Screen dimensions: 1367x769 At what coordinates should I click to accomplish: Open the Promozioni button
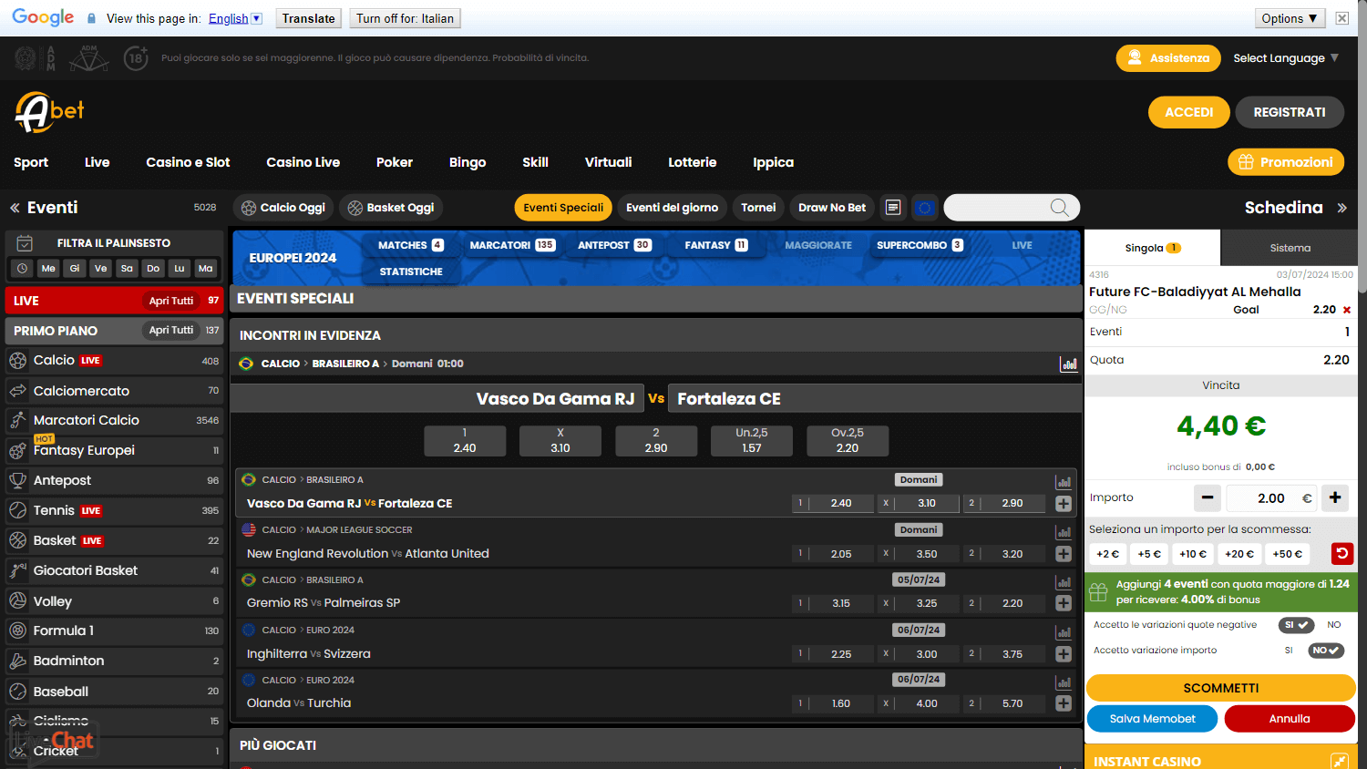[x=1286, y=162]
